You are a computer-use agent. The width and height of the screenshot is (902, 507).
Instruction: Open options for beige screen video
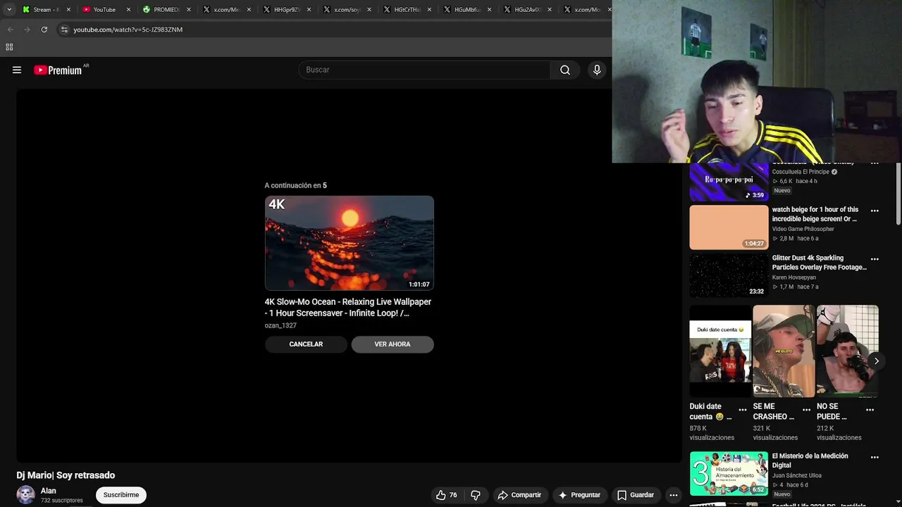coord(875,211)
